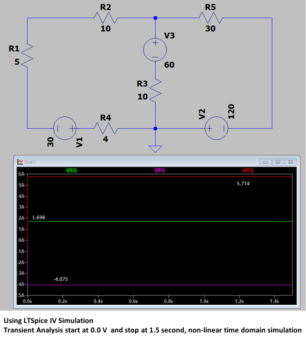The image size is (306, 342).
Task: Click the -4.075 value annotation
Action: (x=60, y=279)
